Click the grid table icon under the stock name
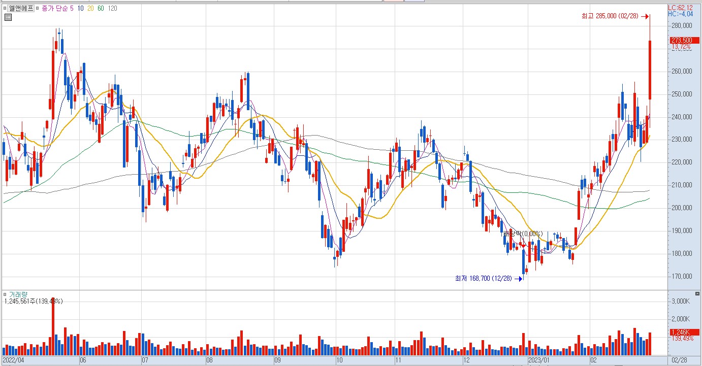This screenshot has width=702, height=366. click(x=8, y=17)
